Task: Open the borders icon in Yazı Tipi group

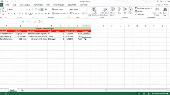Action: (x=20, y=13)
